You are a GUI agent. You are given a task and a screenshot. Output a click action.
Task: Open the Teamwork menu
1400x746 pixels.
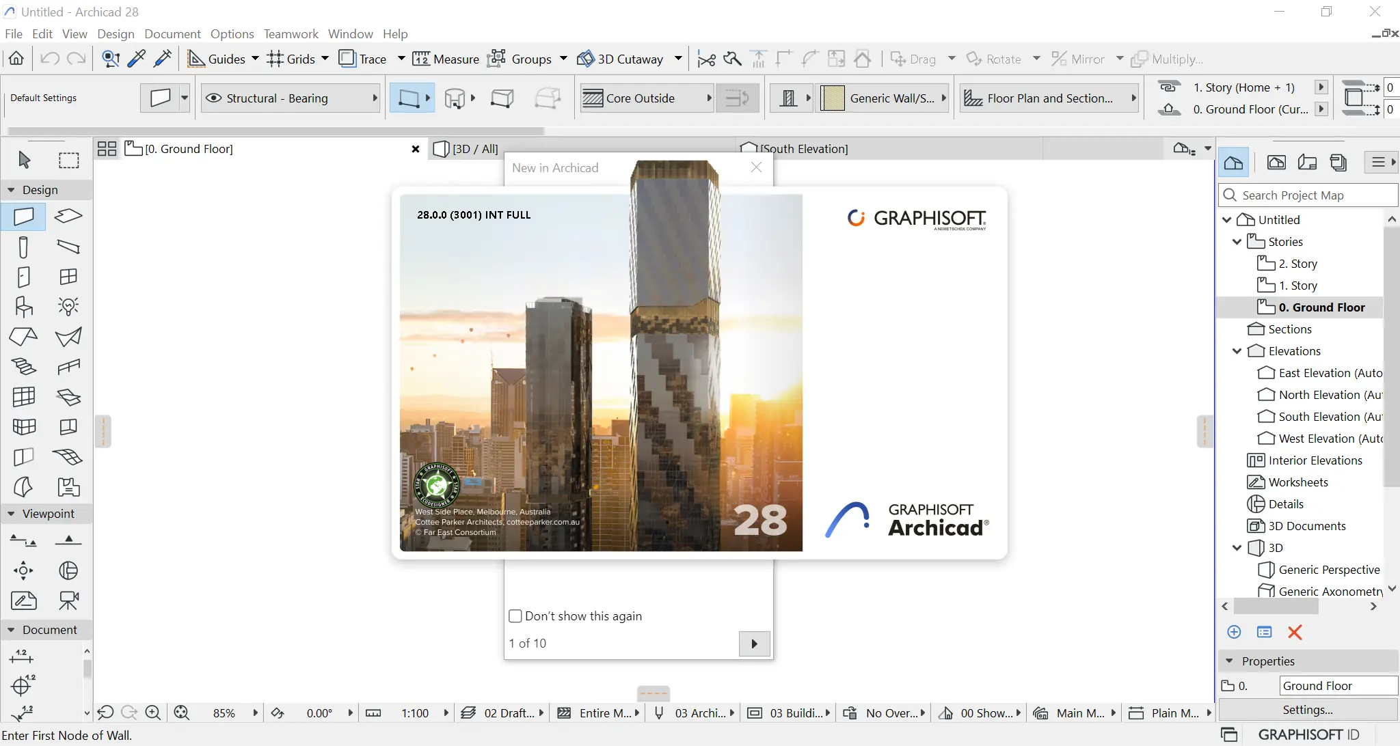click(x=291, y=33)
